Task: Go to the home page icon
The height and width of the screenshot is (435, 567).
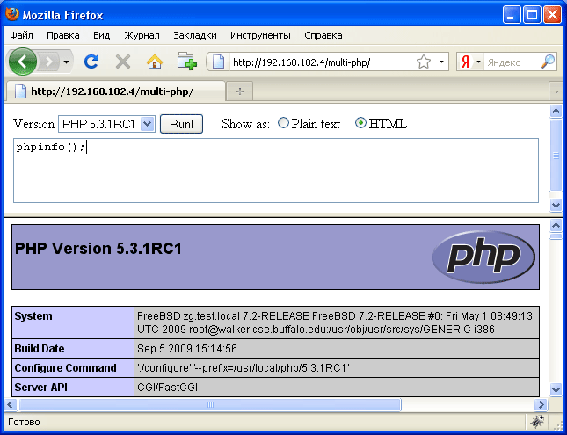Action: (154, 62)
